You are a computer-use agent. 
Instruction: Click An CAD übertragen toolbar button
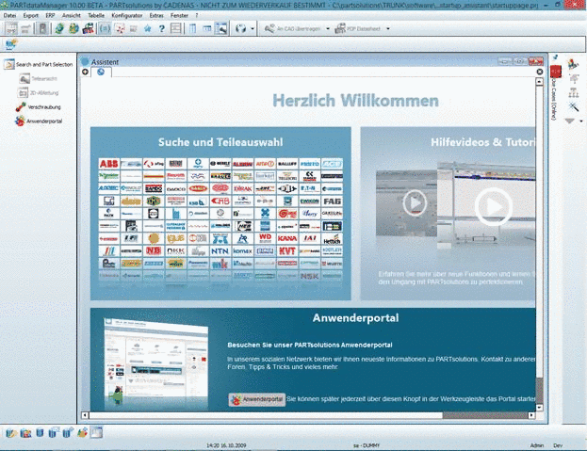coord(293,28)
